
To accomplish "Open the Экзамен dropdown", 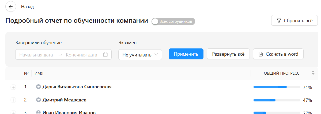I will [x=140, y=55].
